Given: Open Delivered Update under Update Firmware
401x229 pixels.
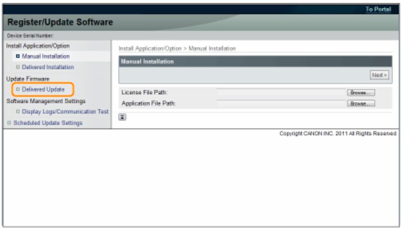Looking at the screenshot, I should 43,89.
